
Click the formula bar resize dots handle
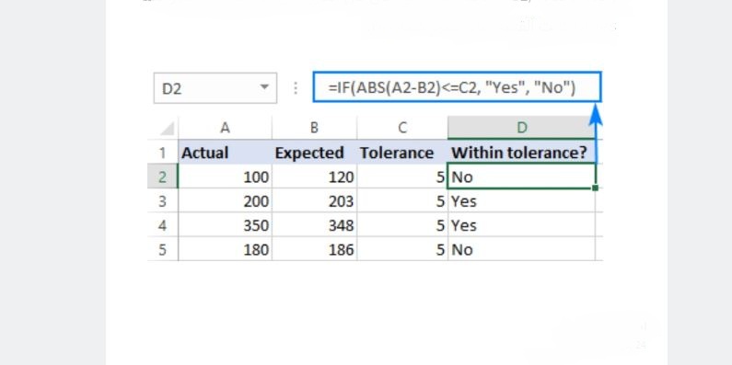point(295,87)
